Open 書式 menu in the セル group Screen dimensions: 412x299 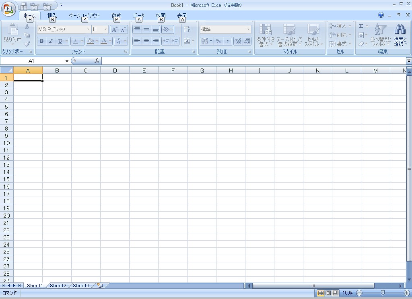(x=340, y=44)
